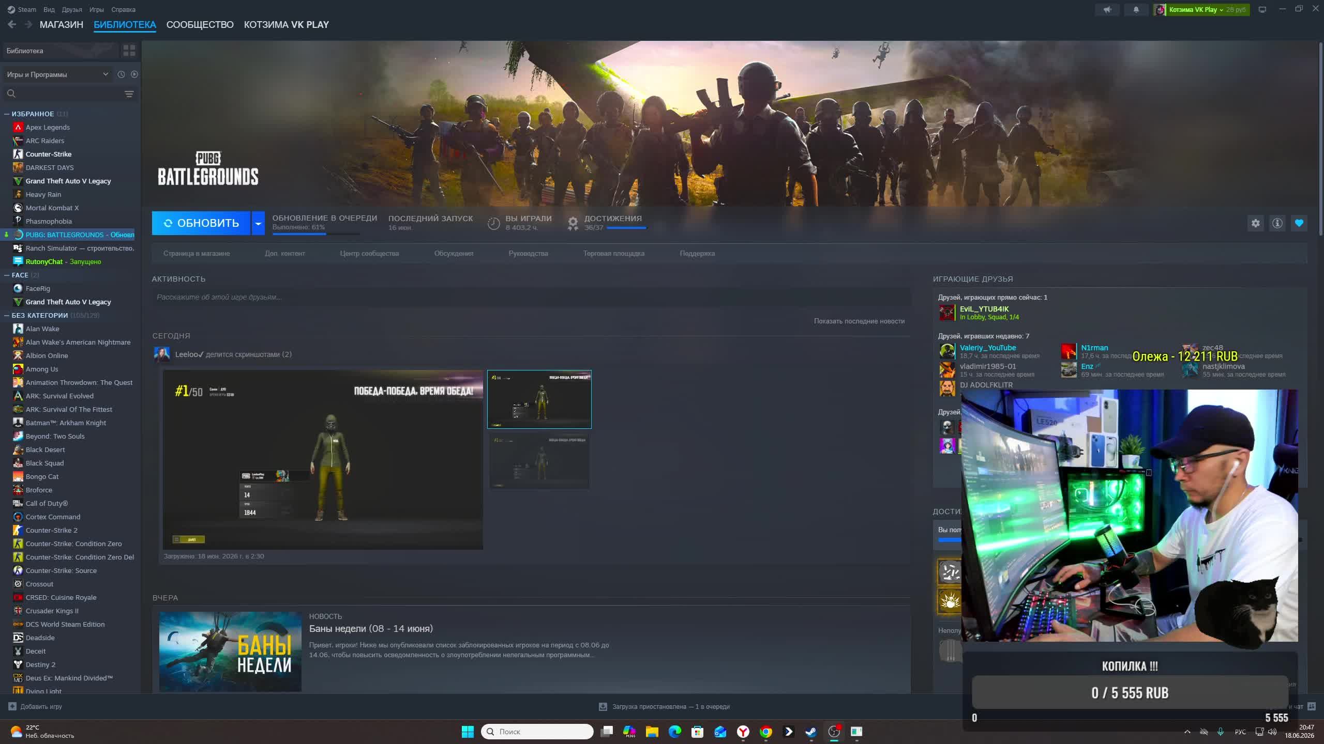Switch library to collections grid view

tap(129, 51)
